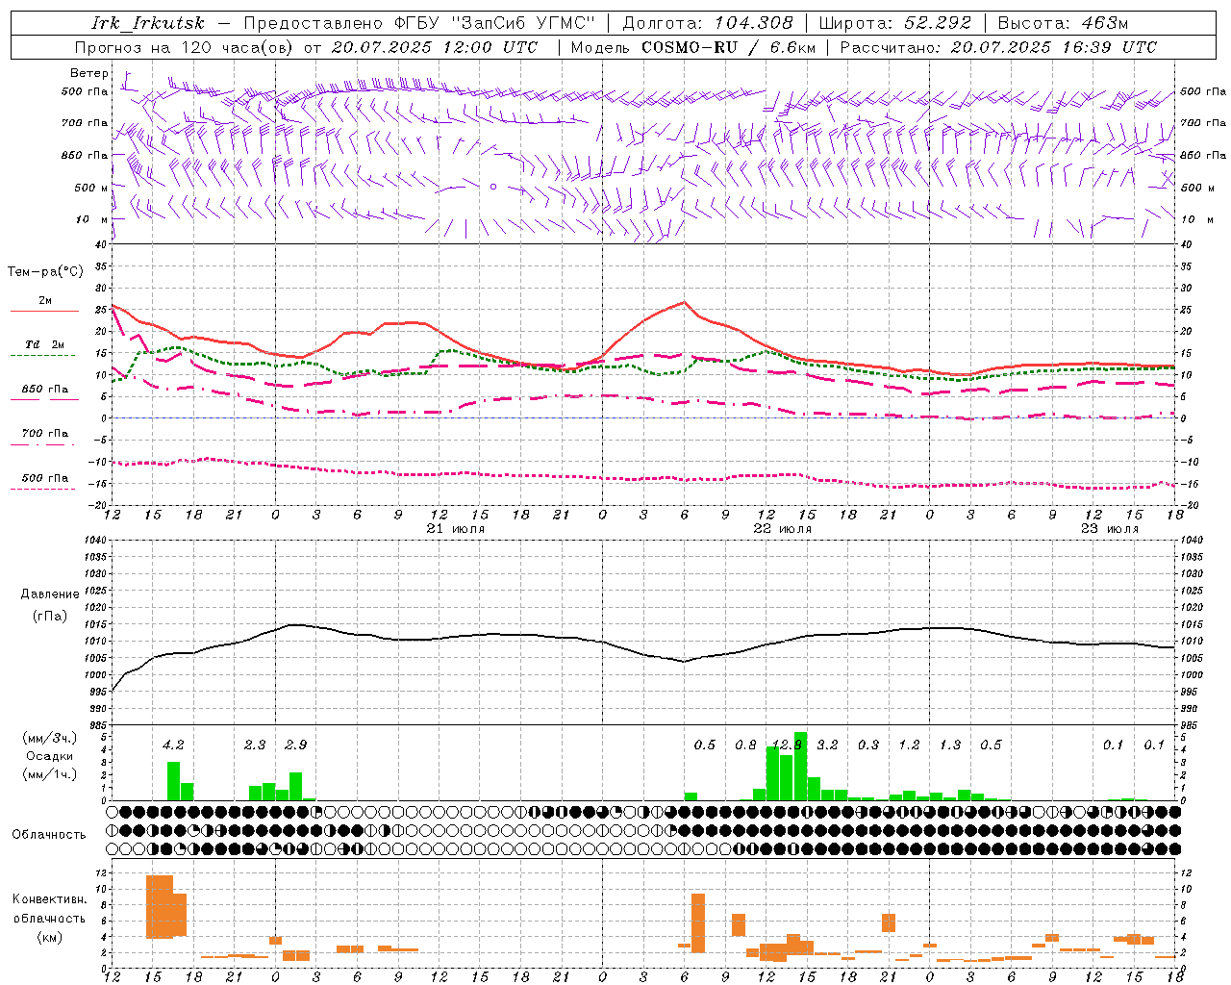
Task: Click the 0.8 precipitation total
Action: 745,745
